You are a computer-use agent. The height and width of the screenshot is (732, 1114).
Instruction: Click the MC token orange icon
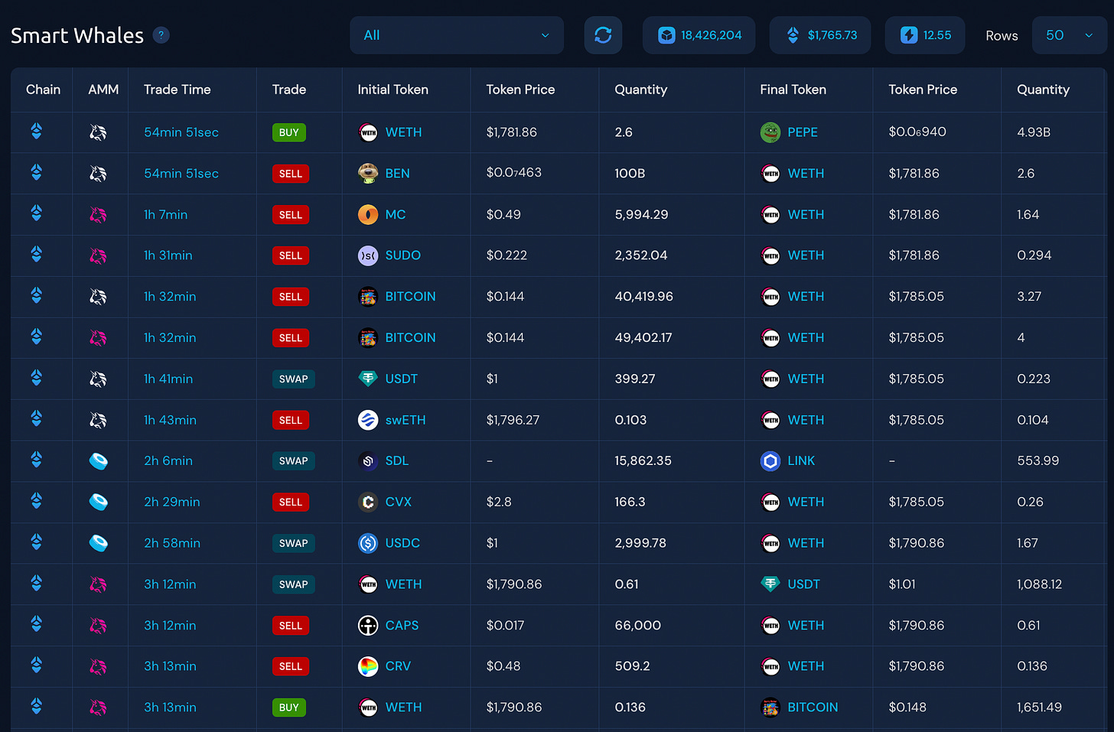coord(368,215)
